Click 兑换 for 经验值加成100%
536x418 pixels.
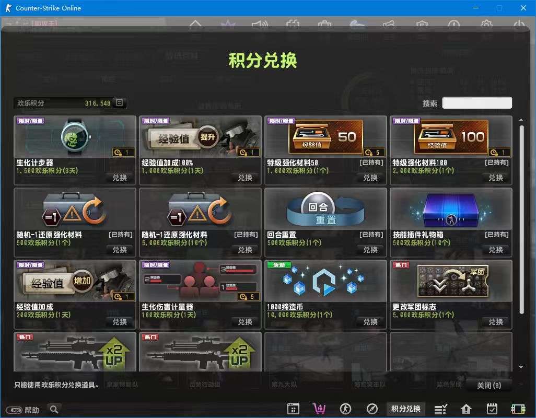(245, 178)
